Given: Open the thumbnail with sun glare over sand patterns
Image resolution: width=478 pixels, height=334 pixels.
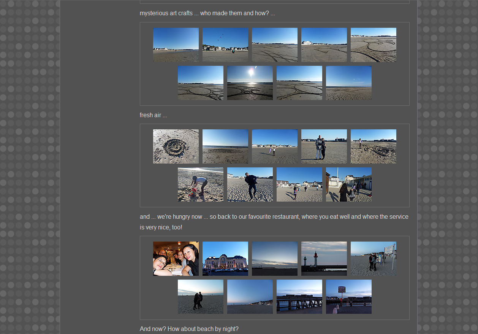Looking at the screenshot, I should click(250, 83).
